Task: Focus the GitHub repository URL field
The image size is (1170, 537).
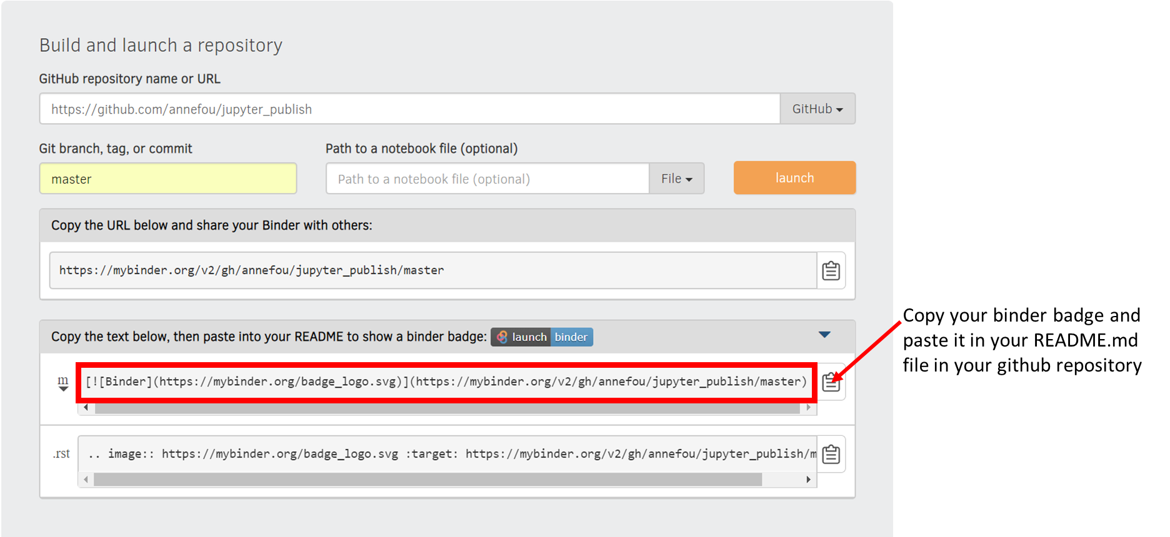Action: (x=410, y=109)
